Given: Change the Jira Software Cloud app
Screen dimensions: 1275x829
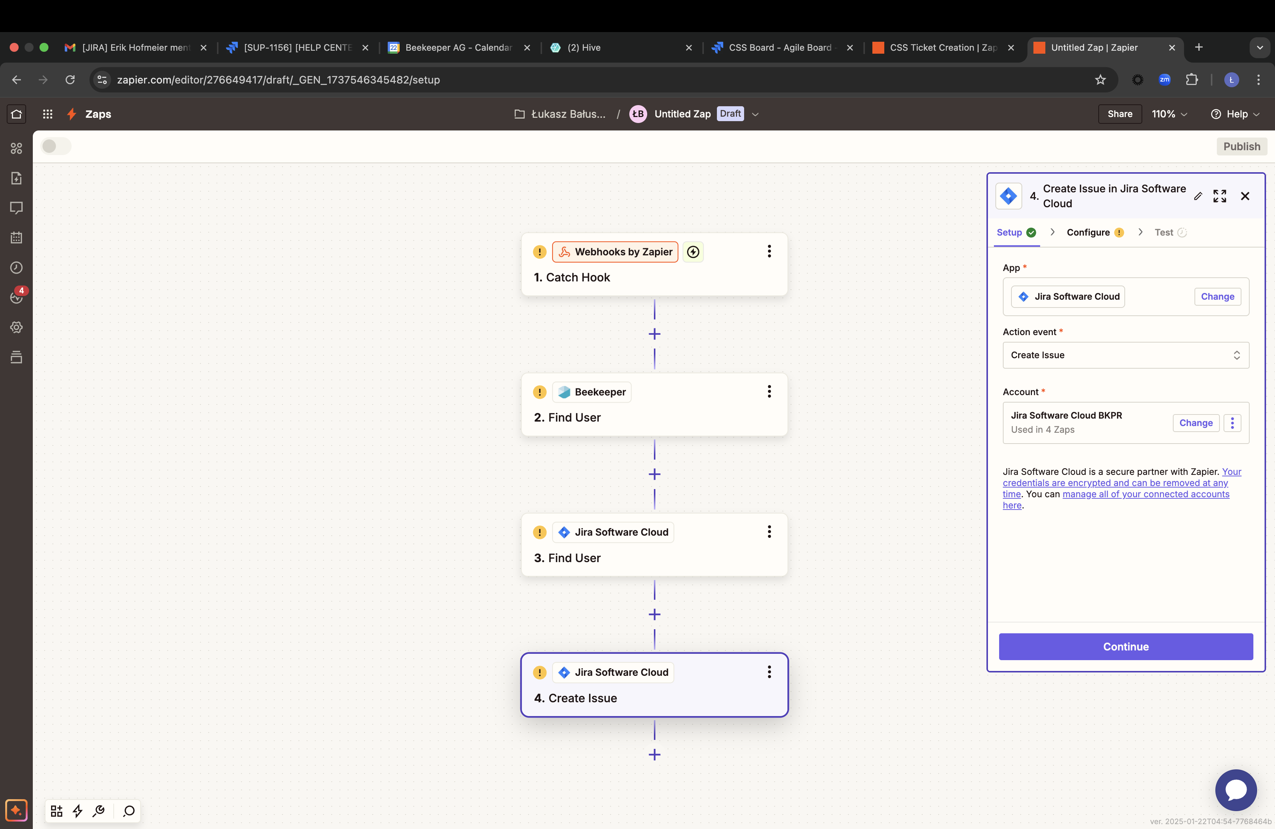Looking at the screenshot, I should pos(1217,297).
